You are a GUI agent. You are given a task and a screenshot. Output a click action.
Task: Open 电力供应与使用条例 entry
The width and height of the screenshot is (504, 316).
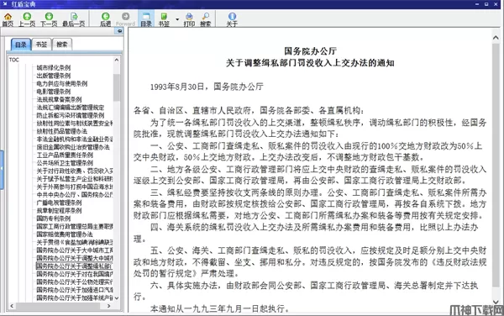pyautogui.click(x=61, y=83)
